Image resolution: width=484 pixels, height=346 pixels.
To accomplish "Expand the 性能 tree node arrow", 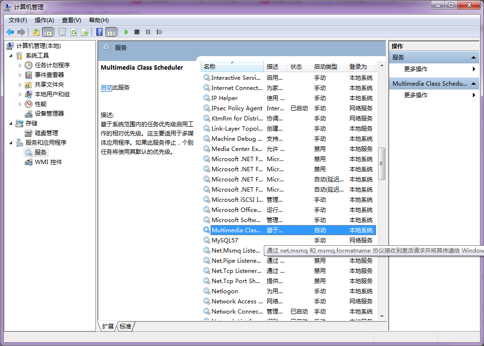I will pyautogui.click(x=20, y=104).
